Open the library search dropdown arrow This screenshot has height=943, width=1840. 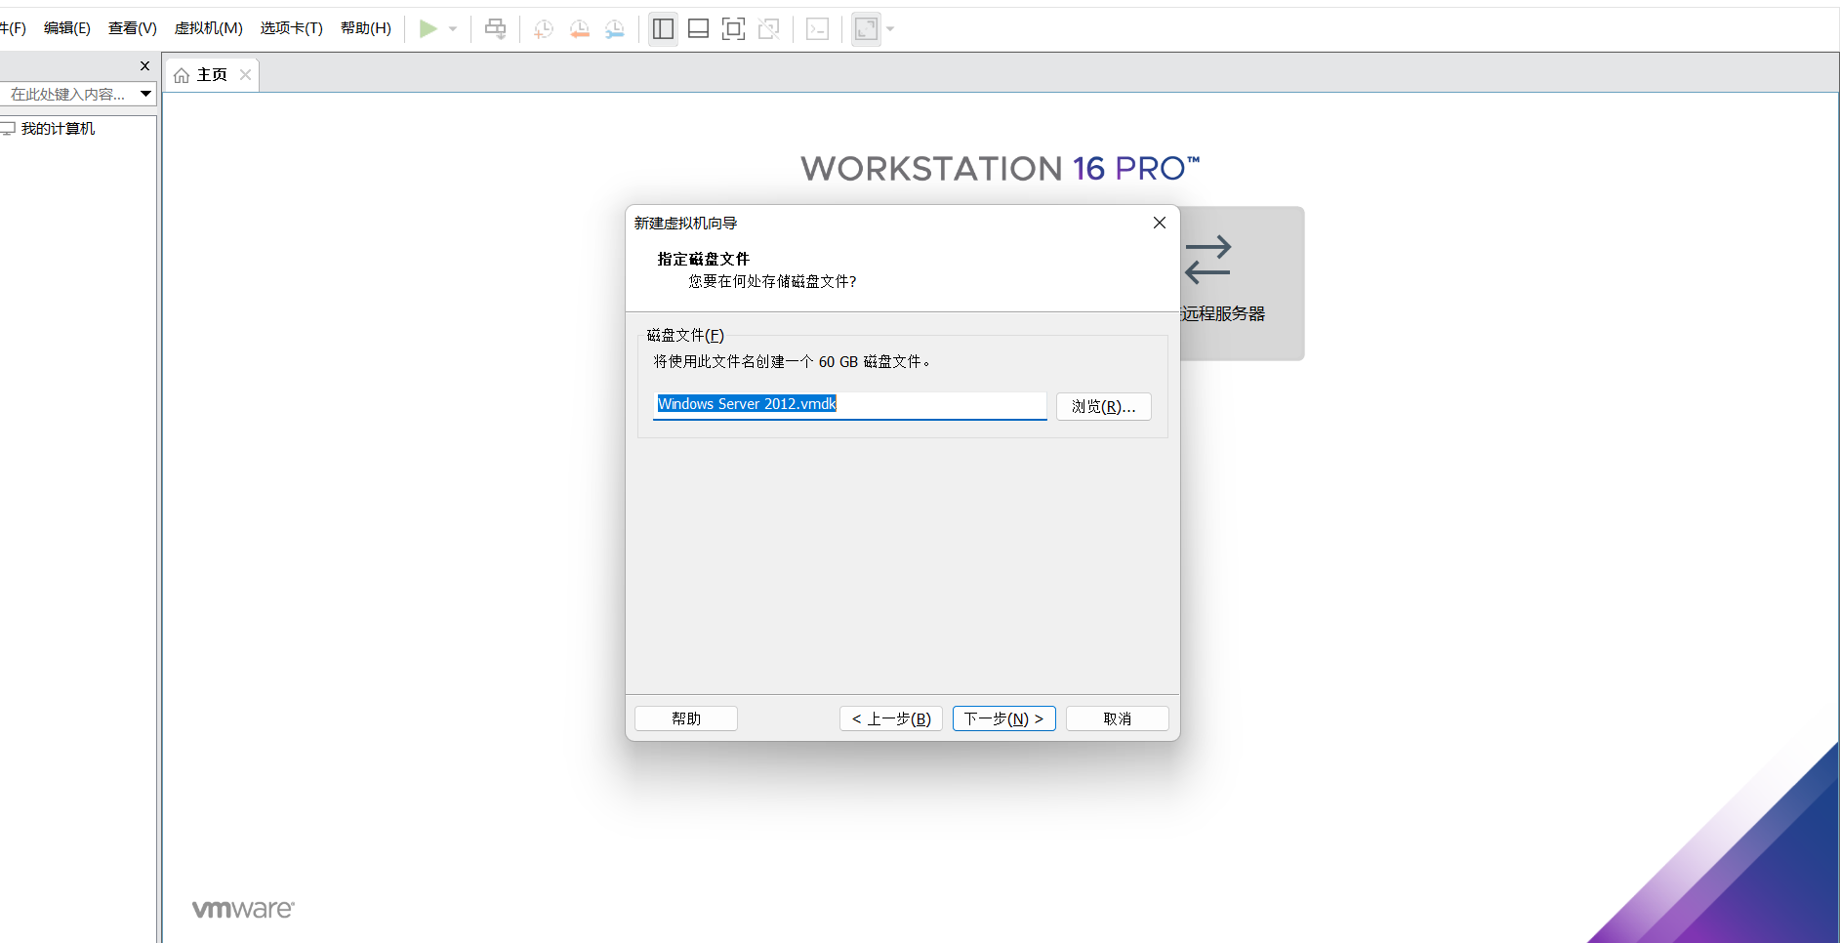(x=146, y=95)
